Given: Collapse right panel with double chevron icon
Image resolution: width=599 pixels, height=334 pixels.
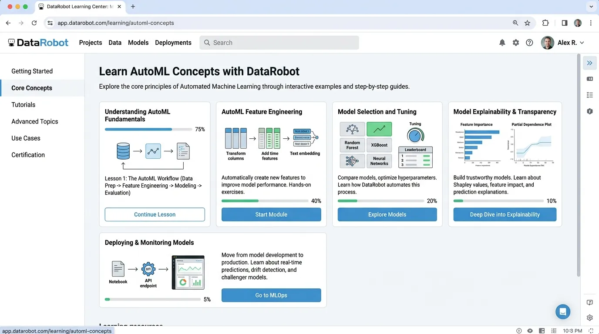Looking at the screenshot, I should pyautogui.click(x=589, y=63).
